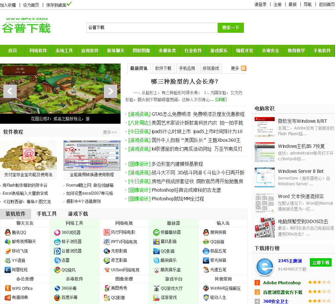Open the 杀毒安全 navigation menu

coord(270,51)
